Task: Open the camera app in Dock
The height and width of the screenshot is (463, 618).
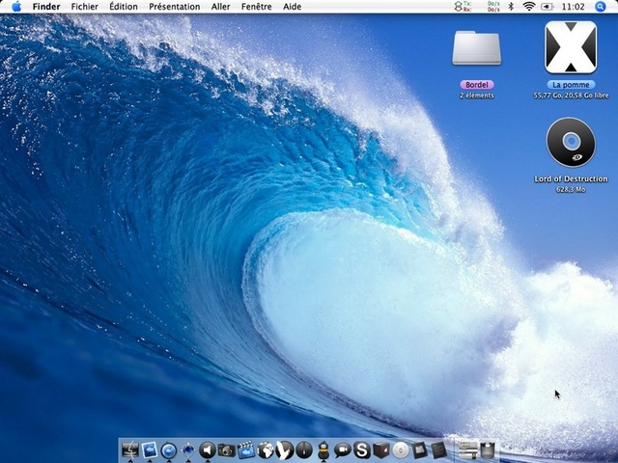Action: (227, 450)
